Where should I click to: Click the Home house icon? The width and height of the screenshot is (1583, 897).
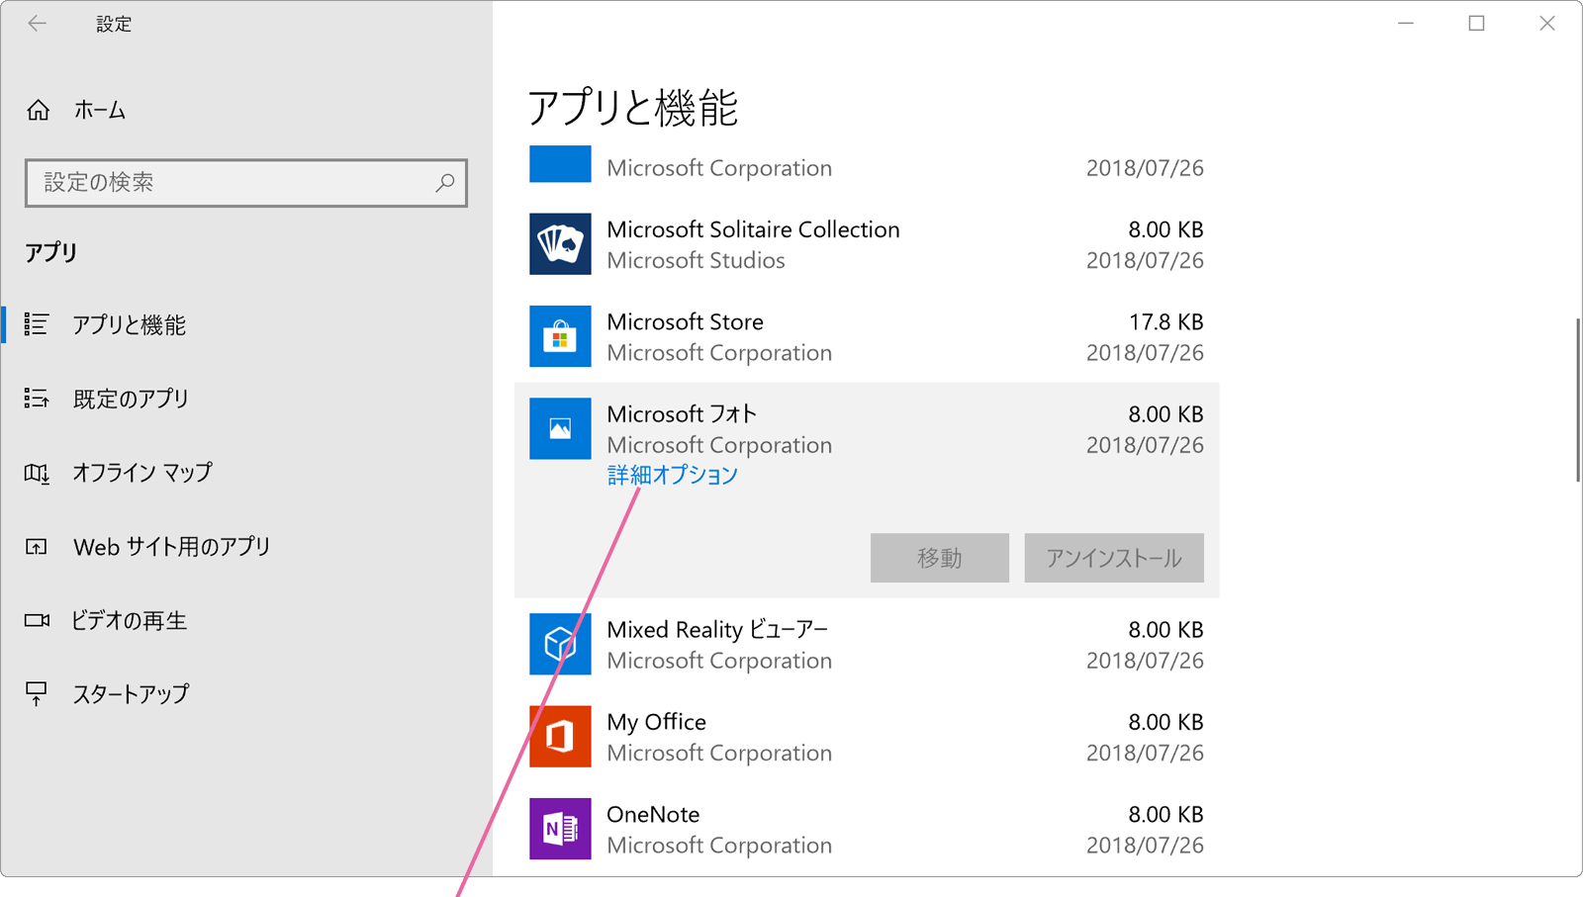point(39,110)
